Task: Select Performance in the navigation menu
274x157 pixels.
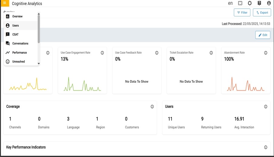Action: pos(19,53)
